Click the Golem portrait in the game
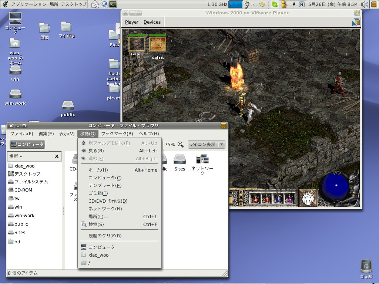 (158, 44)
